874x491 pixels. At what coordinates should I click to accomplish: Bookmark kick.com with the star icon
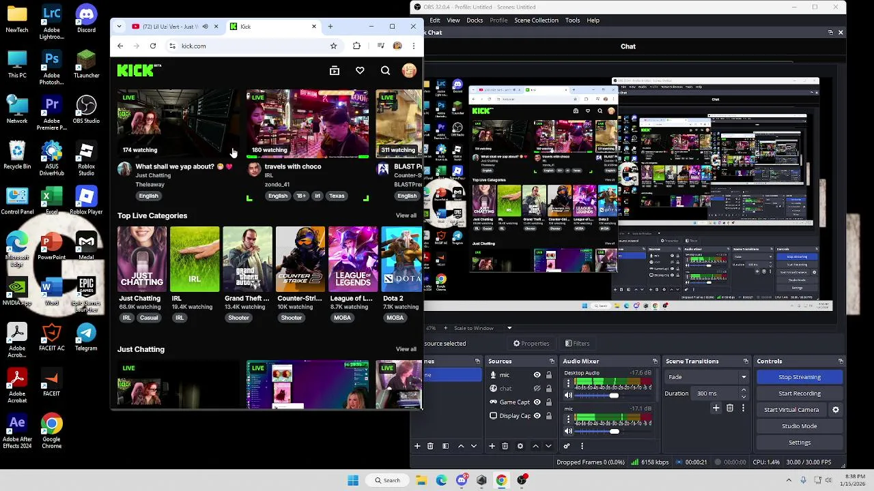click(333, 46)
